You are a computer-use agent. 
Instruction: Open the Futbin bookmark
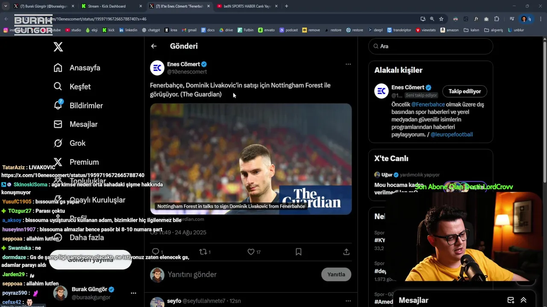245,30
